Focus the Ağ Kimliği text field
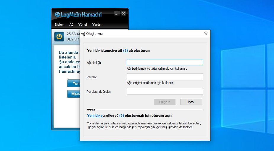Screen dimensions: 274x151 coord(165,62)
